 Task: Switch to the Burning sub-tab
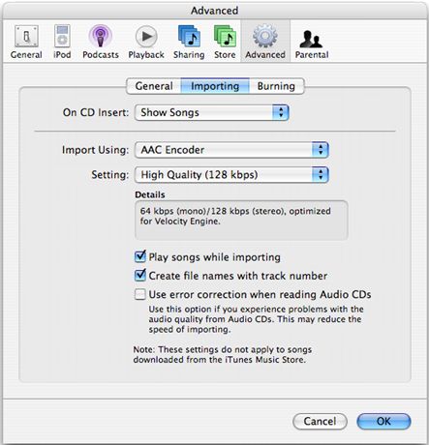(276, 86)
